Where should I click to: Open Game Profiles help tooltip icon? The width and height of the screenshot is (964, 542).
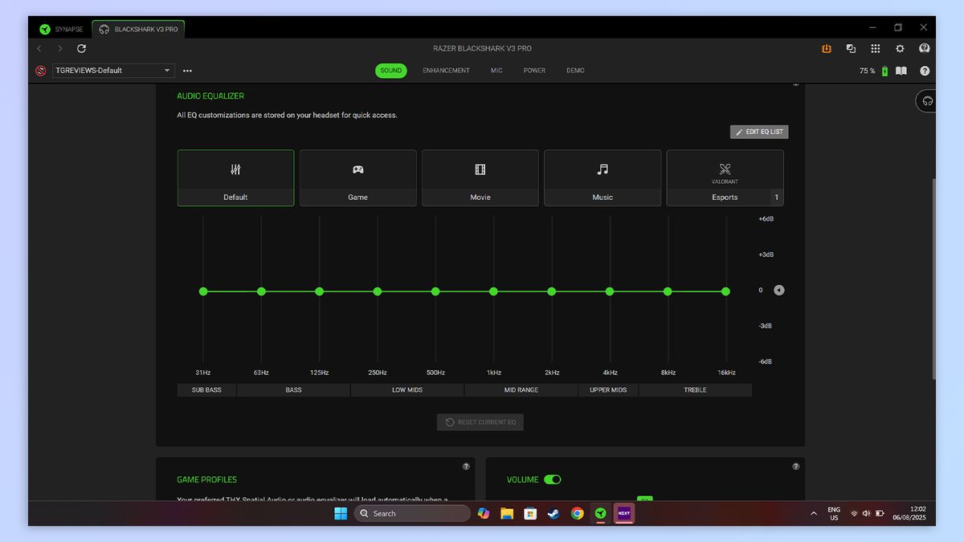[x=466, y=467]
